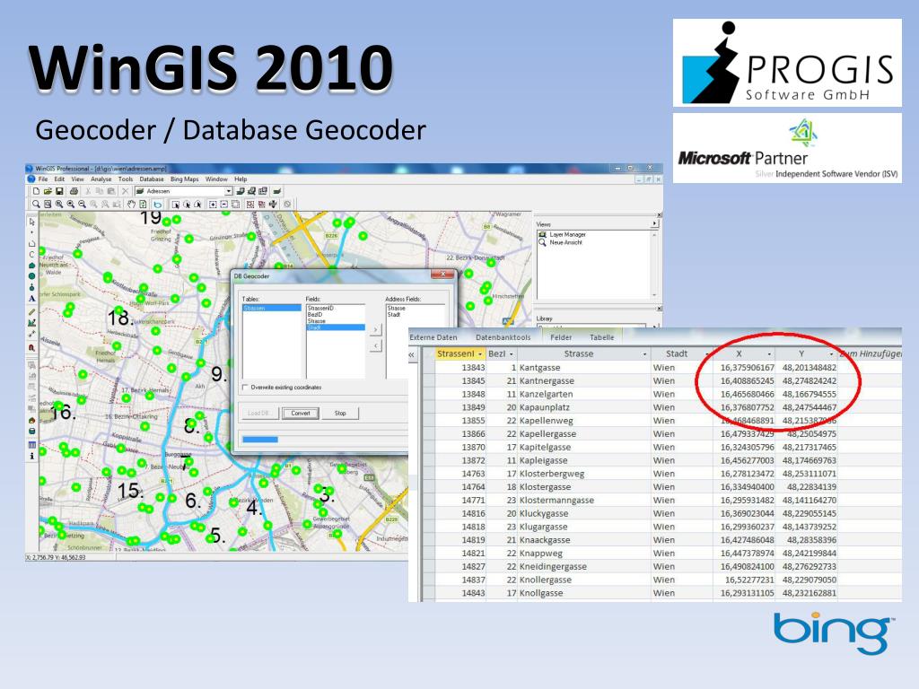
Task: Click the remove field '<' button
Action: pos(376,345)
